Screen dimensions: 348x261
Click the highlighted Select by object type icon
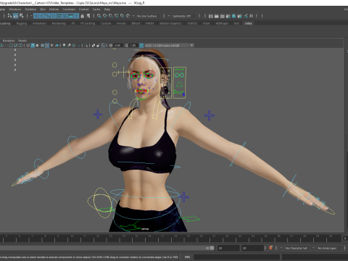[16, 16]
